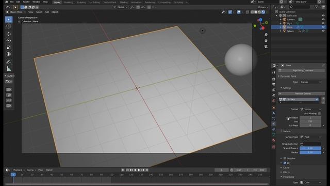Open the Render properties tab icon
Viewport: 330px width, 186px height.
(x=274, y=79)
